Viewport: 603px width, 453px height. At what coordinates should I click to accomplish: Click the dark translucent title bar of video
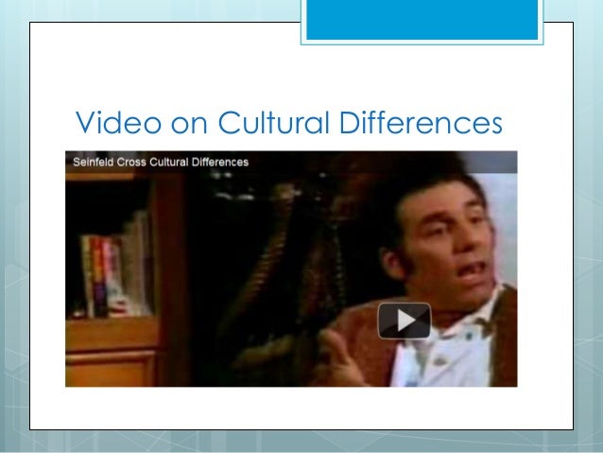(291, 162)
